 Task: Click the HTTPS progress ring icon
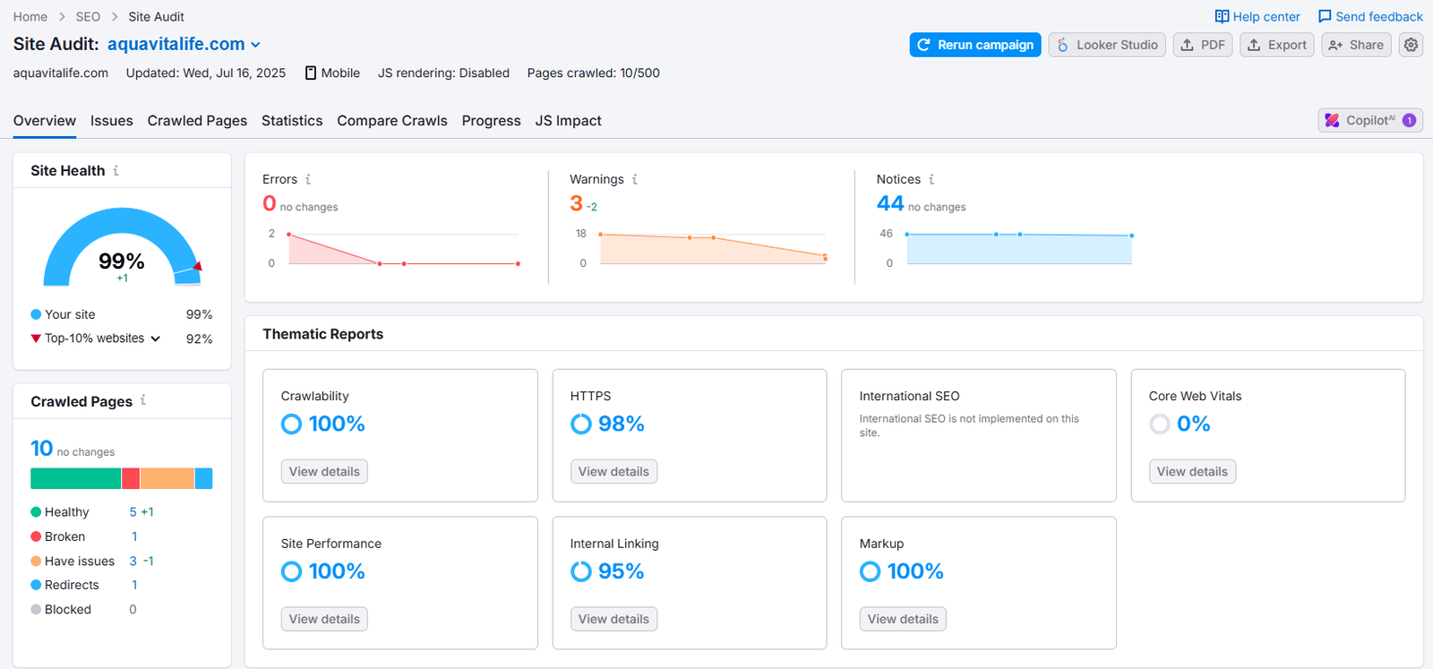(x=581, y=424)
